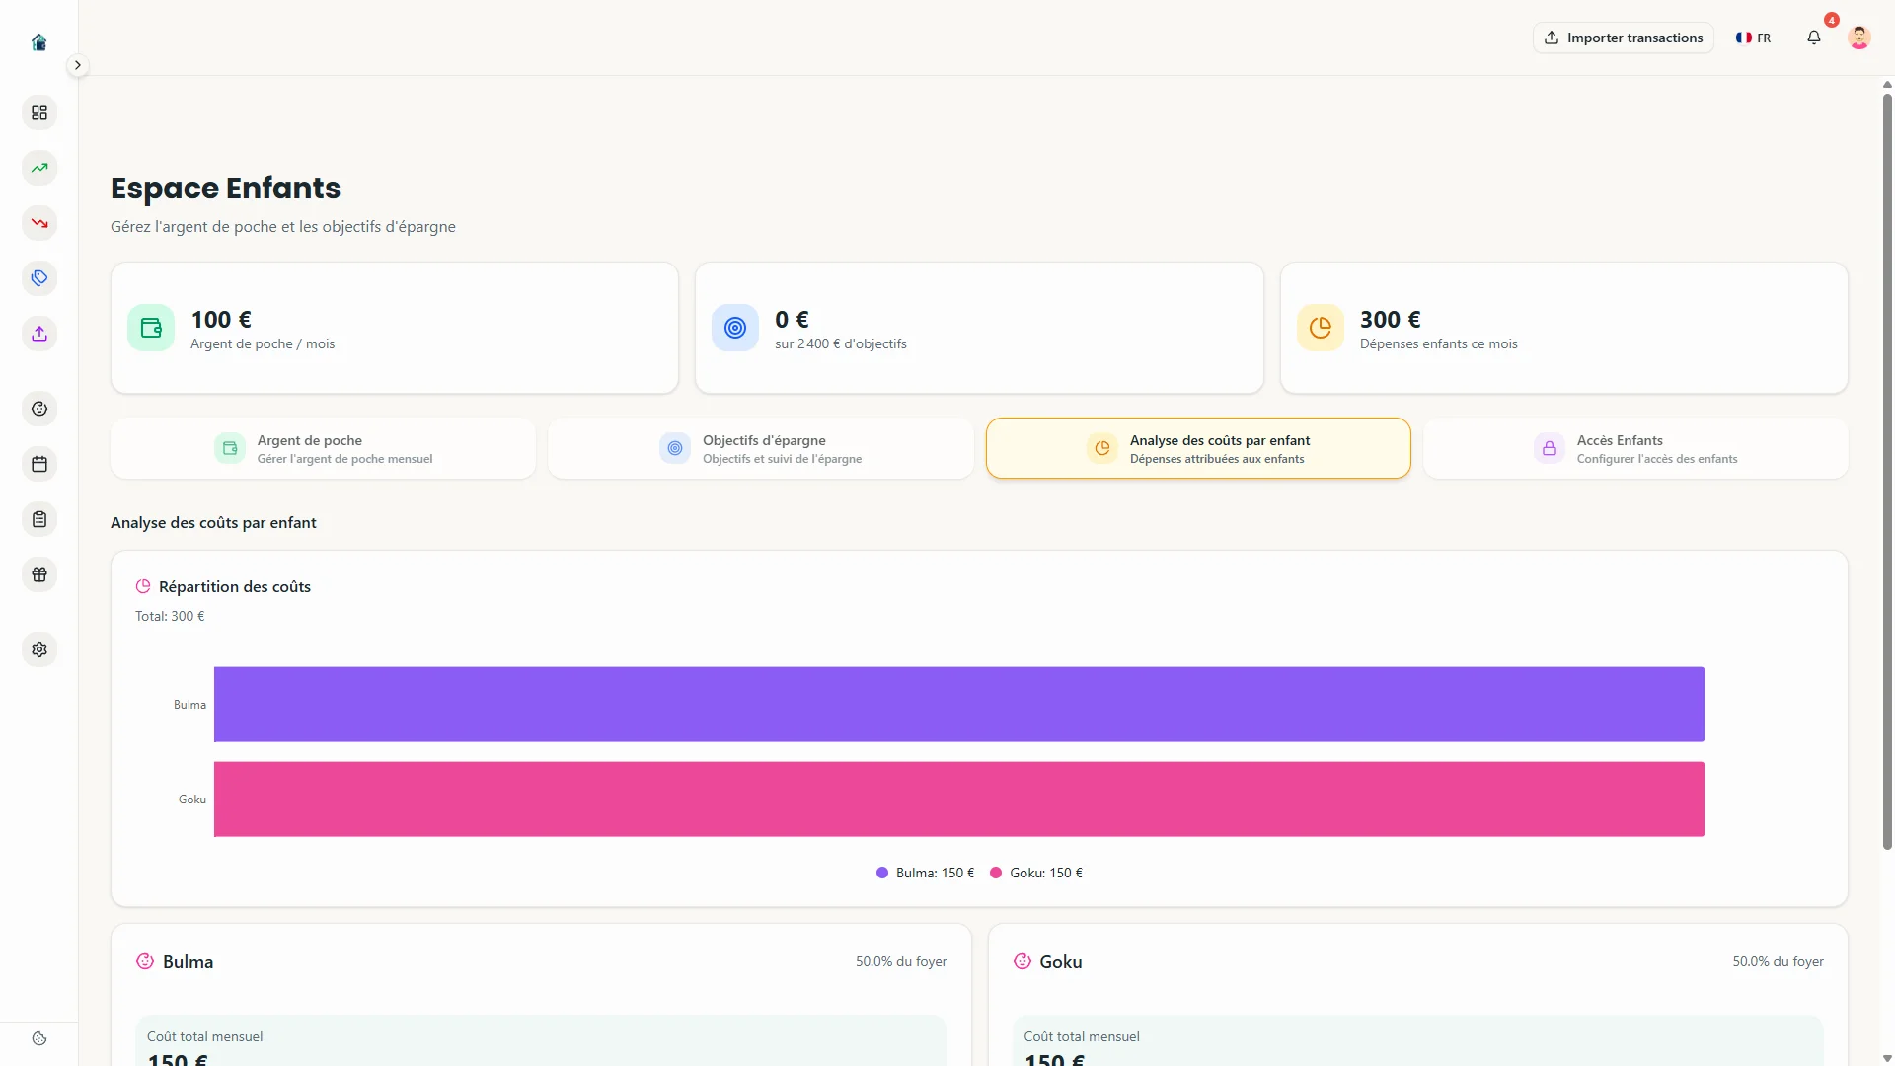Click the notification bell icon
Viewport: 1895px width, 1066px height.
click(x=1814, y=38)
